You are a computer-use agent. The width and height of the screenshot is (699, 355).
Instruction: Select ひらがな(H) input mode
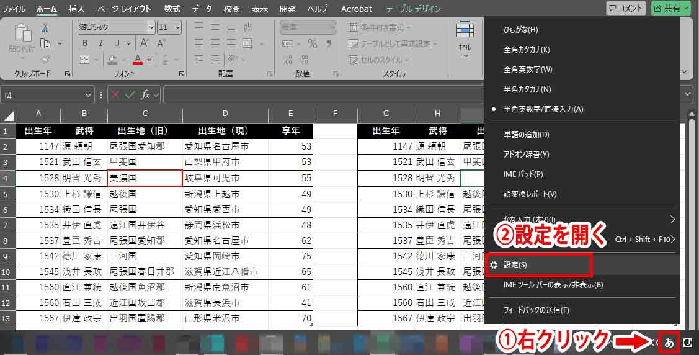[521, 30]
